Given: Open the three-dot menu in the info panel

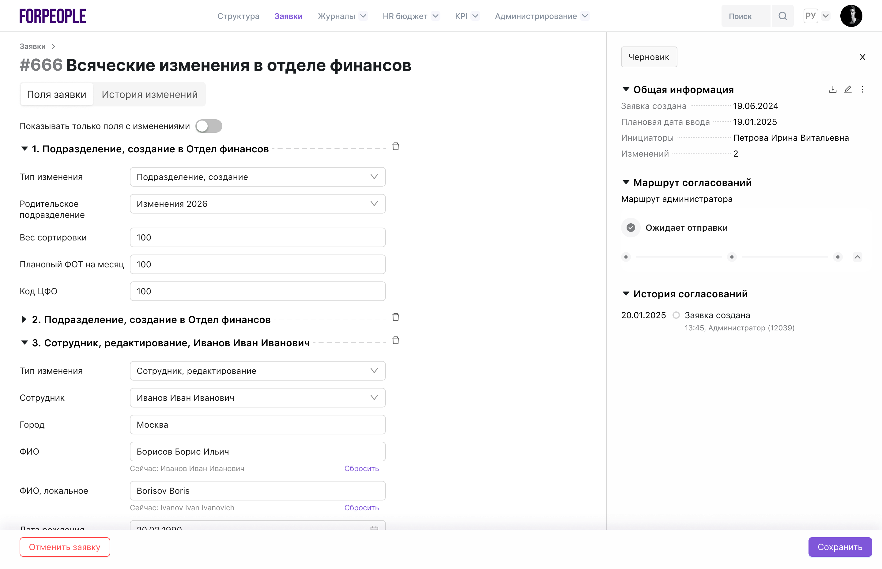Looking at the screenshot, I should pyautogui.click(x=862, y=89).
